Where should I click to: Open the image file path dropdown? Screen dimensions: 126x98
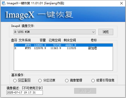coord(55,32)
